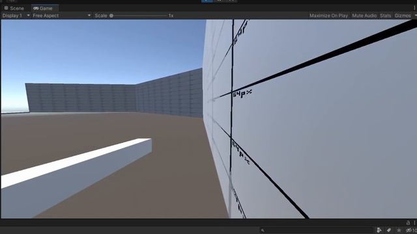
Task: Open the Display 1 dropdown
Action: click(x=16, y=16)
